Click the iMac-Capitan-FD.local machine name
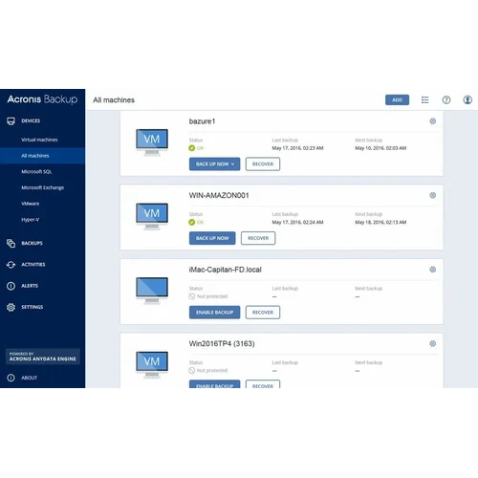Viewport: 478px width, 478px height. tap(225, 270)
